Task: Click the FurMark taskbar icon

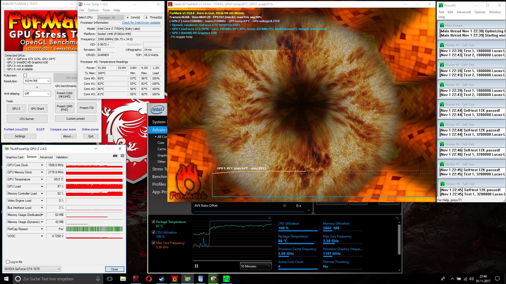Action: 174,279
